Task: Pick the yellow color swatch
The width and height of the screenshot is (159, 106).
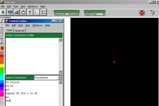Action: coord(2,66)
